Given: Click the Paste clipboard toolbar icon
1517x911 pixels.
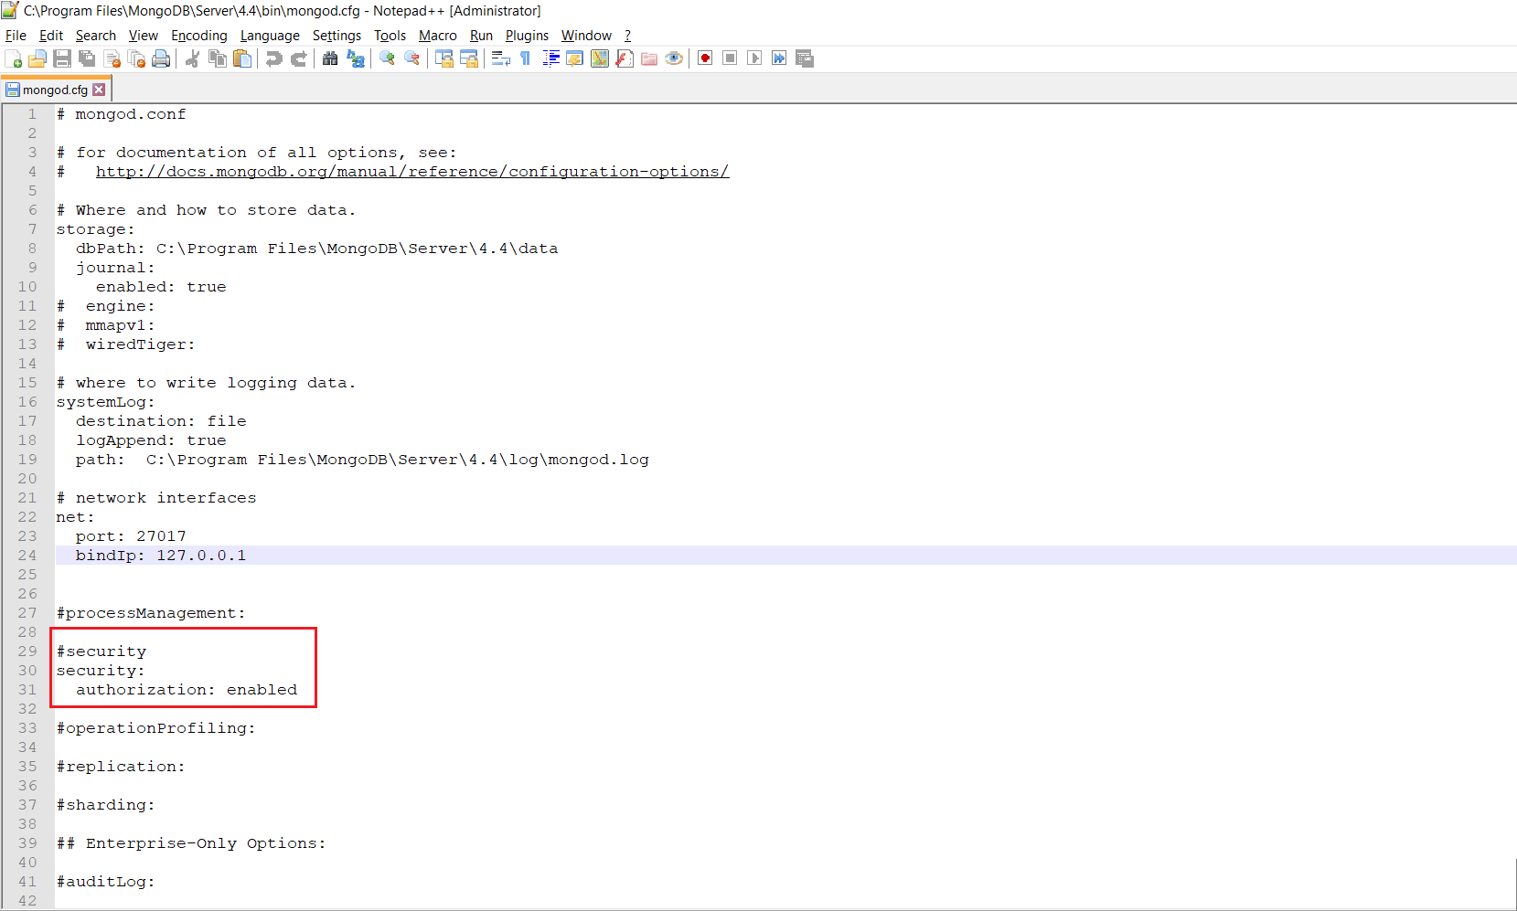Looking at the screenshot, I should (x=242, y=58).
